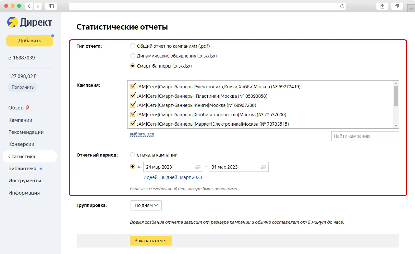This screenshot has width=415, height=254.
Task: Focus the 'Найти кампанию' search field
Action: 365,136
